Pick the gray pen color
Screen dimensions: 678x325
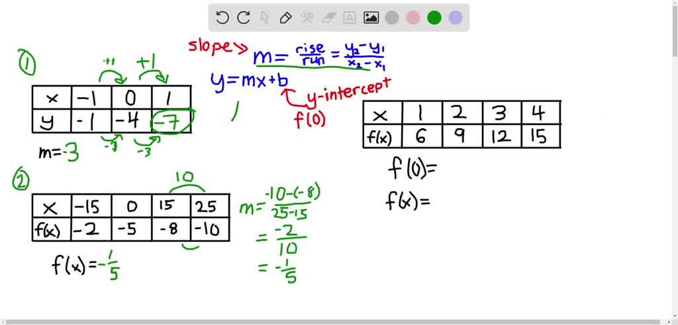(392, 18)
